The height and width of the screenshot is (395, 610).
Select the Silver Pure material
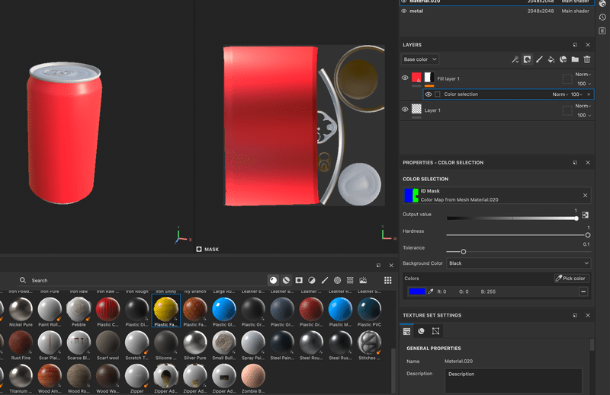(195, 345)
